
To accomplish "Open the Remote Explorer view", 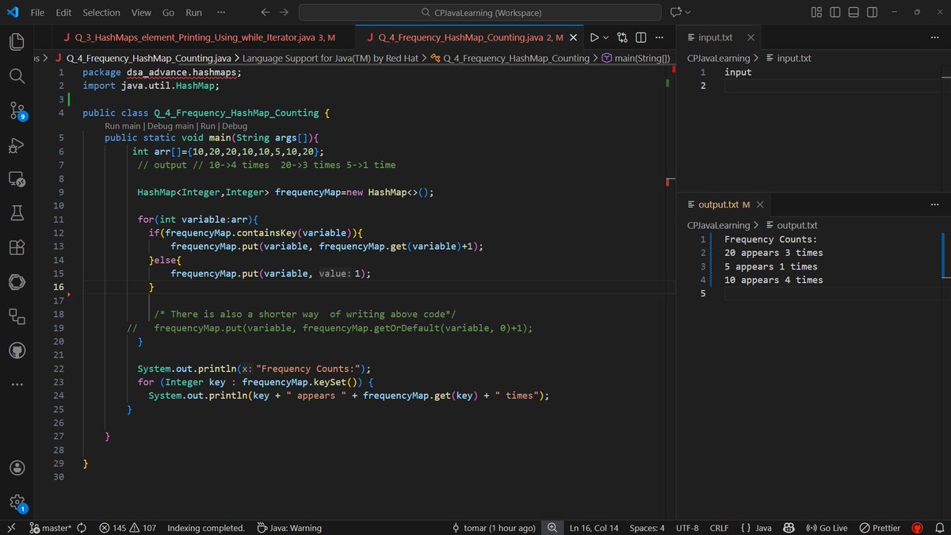I will pos(17,179).
